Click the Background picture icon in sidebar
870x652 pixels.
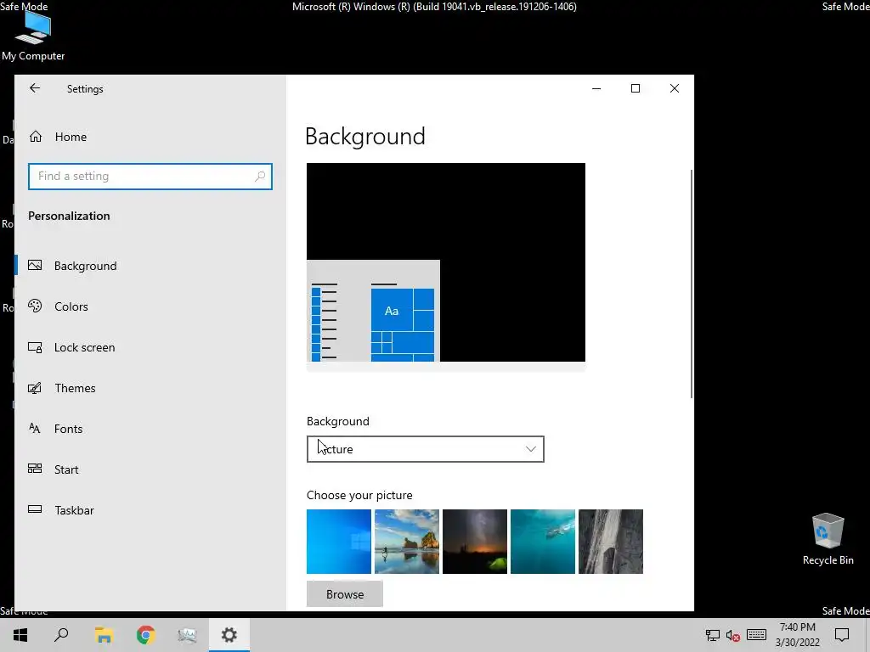[35, 265]
